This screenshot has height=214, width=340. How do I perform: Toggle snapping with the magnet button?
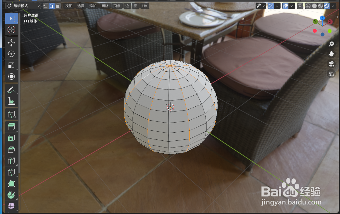coord(271,6)
